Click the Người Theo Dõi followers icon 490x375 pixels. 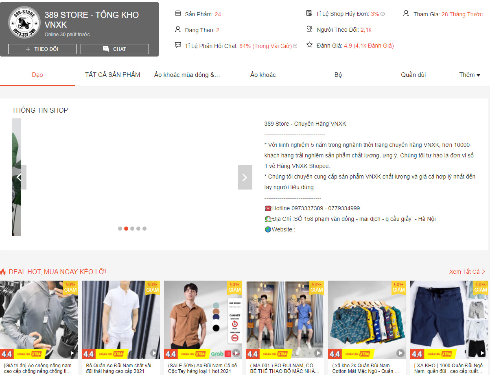tap(309, 29)
